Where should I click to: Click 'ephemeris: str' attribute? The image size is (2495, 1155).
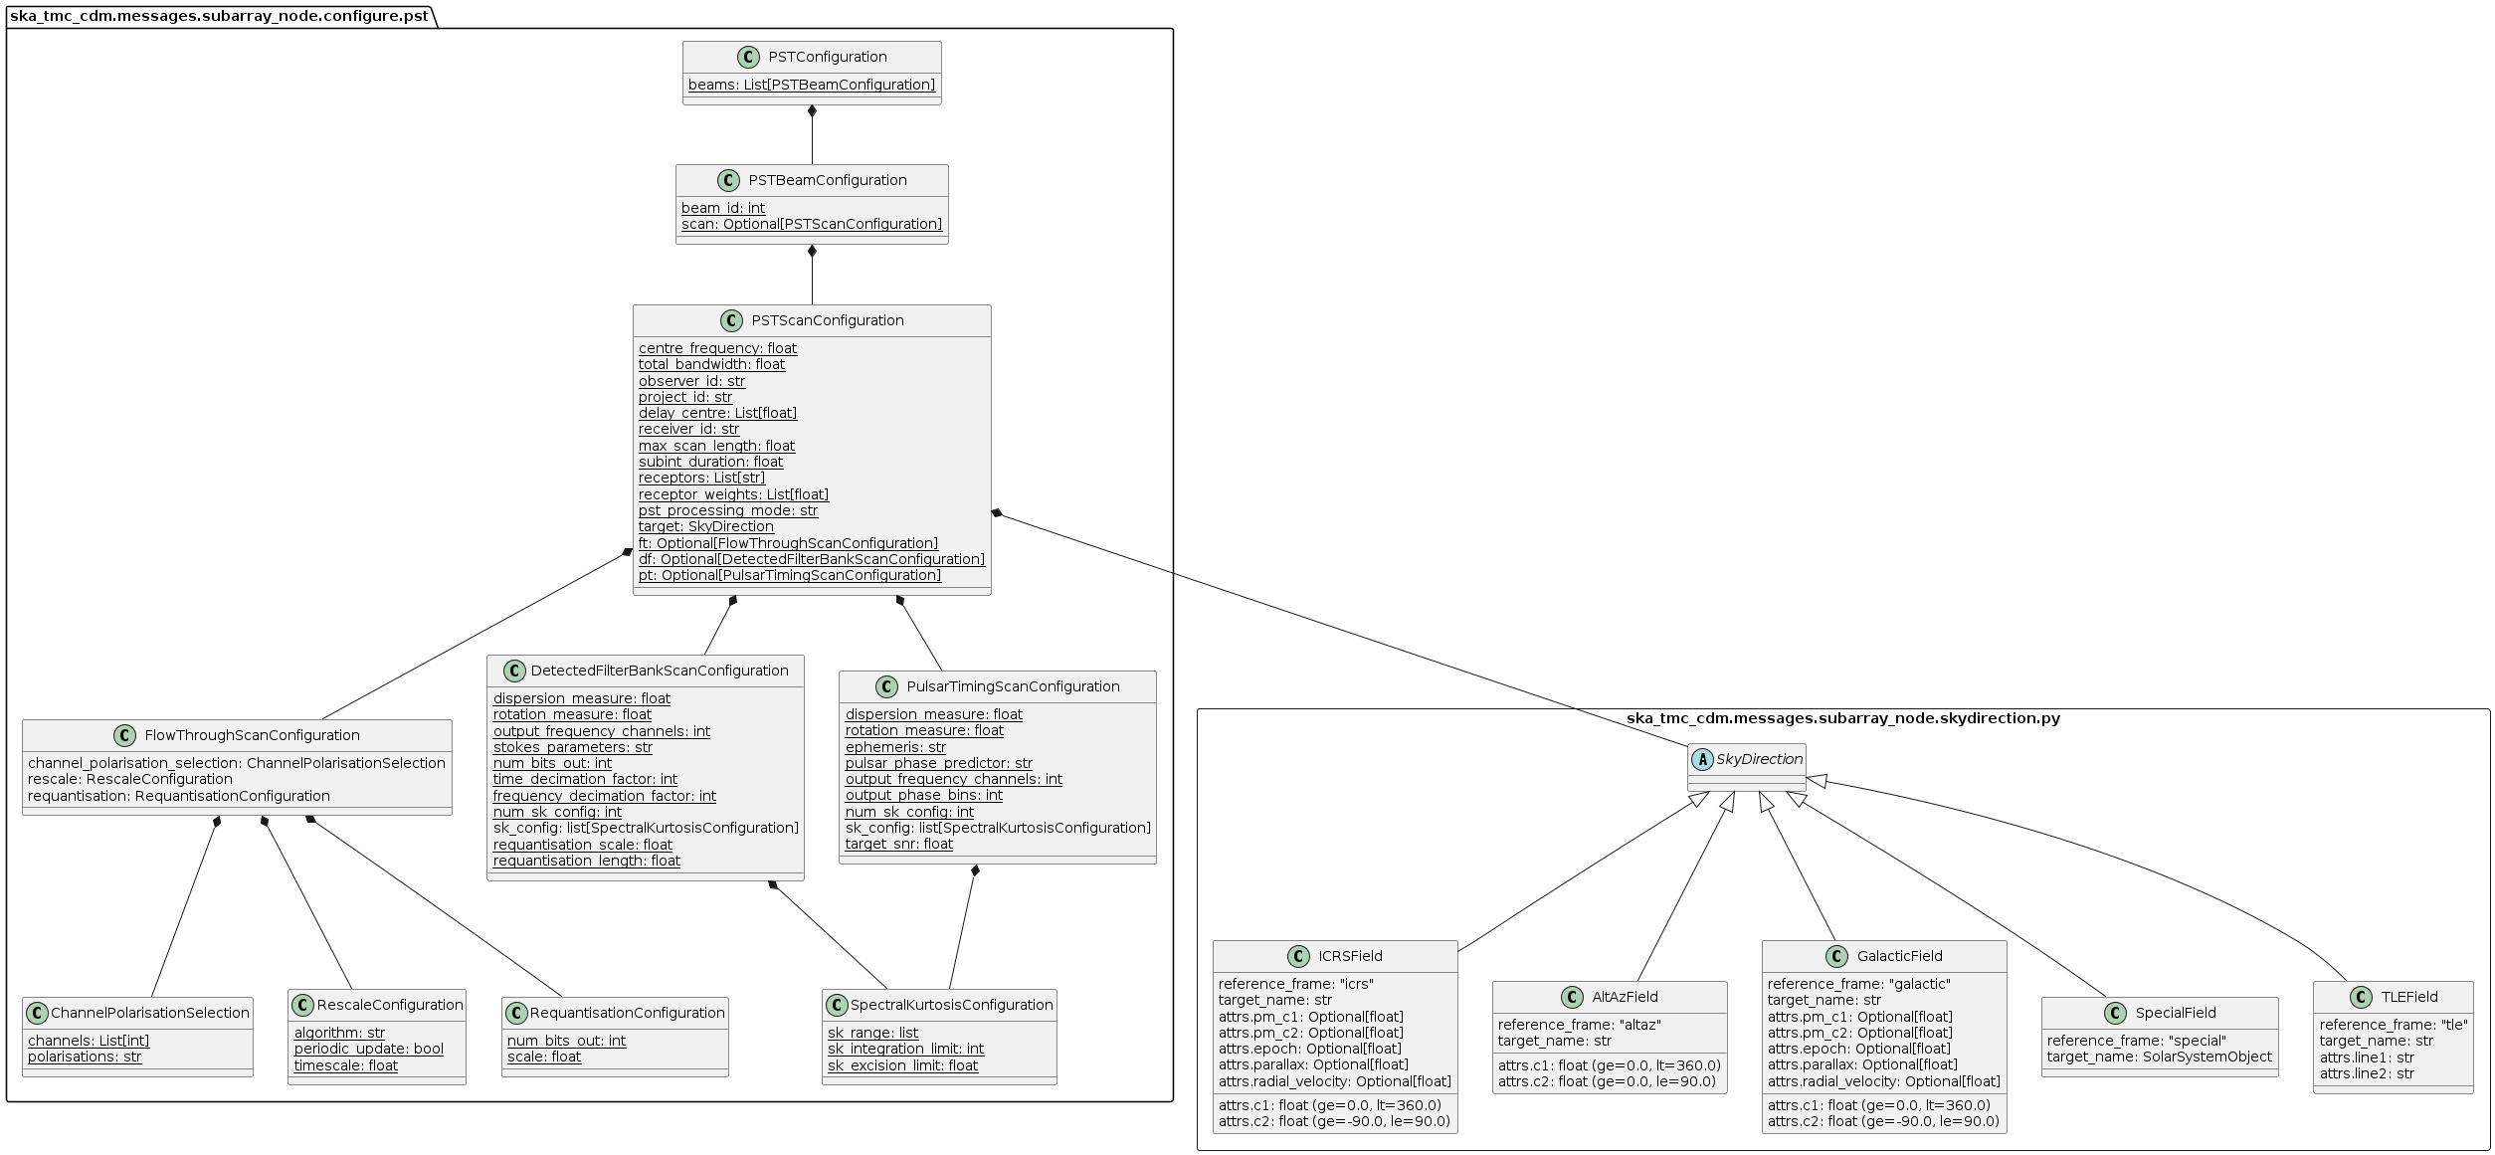[x=895, y=748]
